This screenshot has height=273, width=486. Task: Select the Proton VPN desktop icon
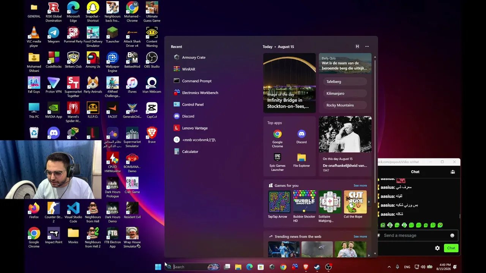click(54, 85)
